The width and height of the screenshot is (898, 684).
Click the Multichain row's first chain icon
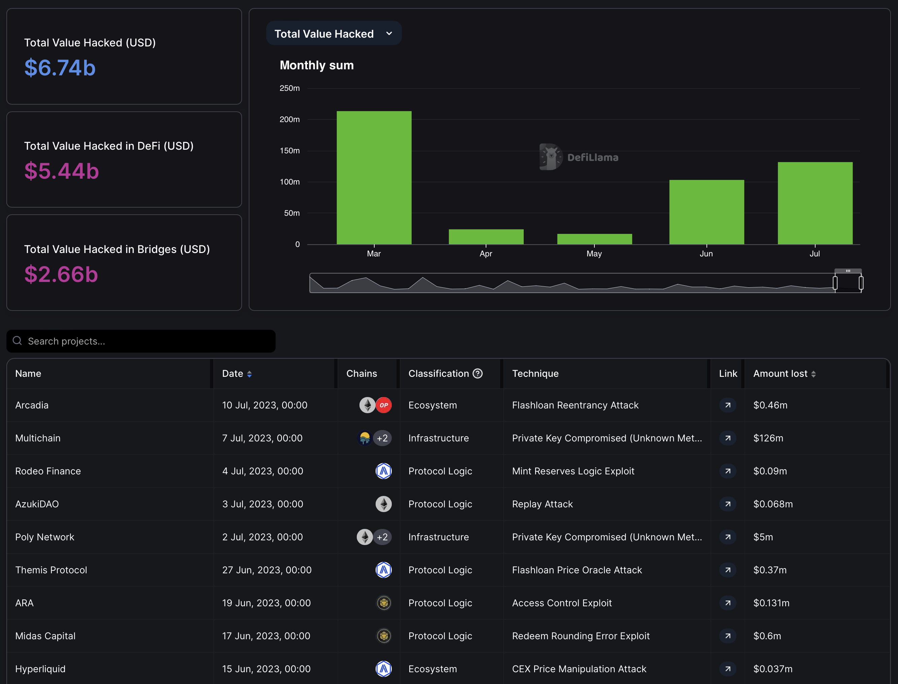[365, 438]
